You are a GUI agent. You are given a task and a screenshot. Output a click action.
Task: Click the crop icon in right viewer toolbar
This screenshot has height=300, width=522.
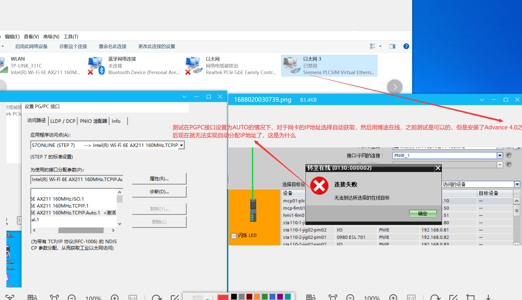pos(470,297)
